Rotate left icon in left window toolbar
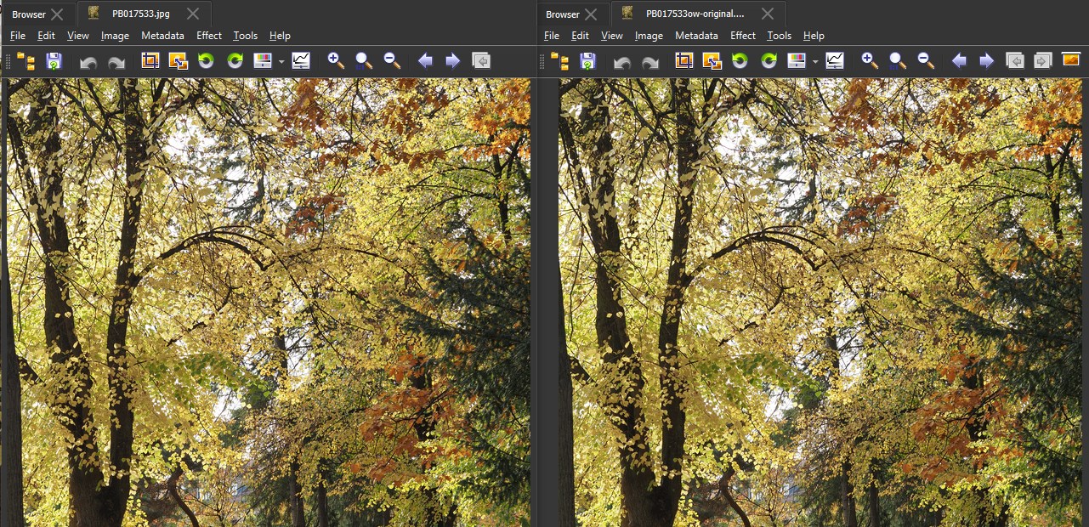This screenshot has width=1089, height=527. (x=206, y=60)
